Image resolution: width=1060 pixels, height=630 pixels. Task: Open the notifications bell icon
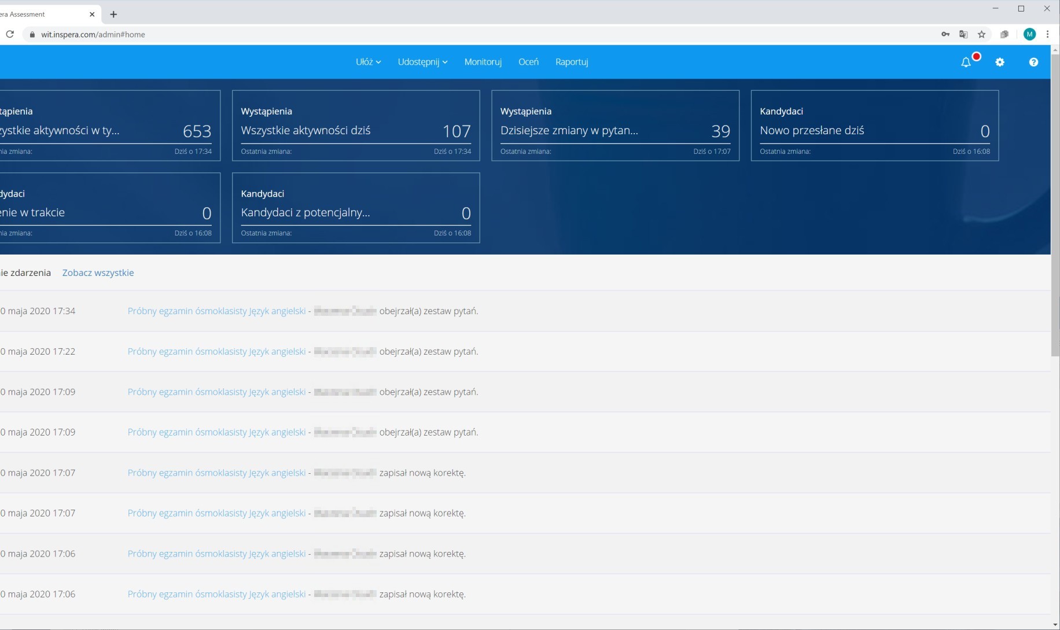click(x=966, y=62)
